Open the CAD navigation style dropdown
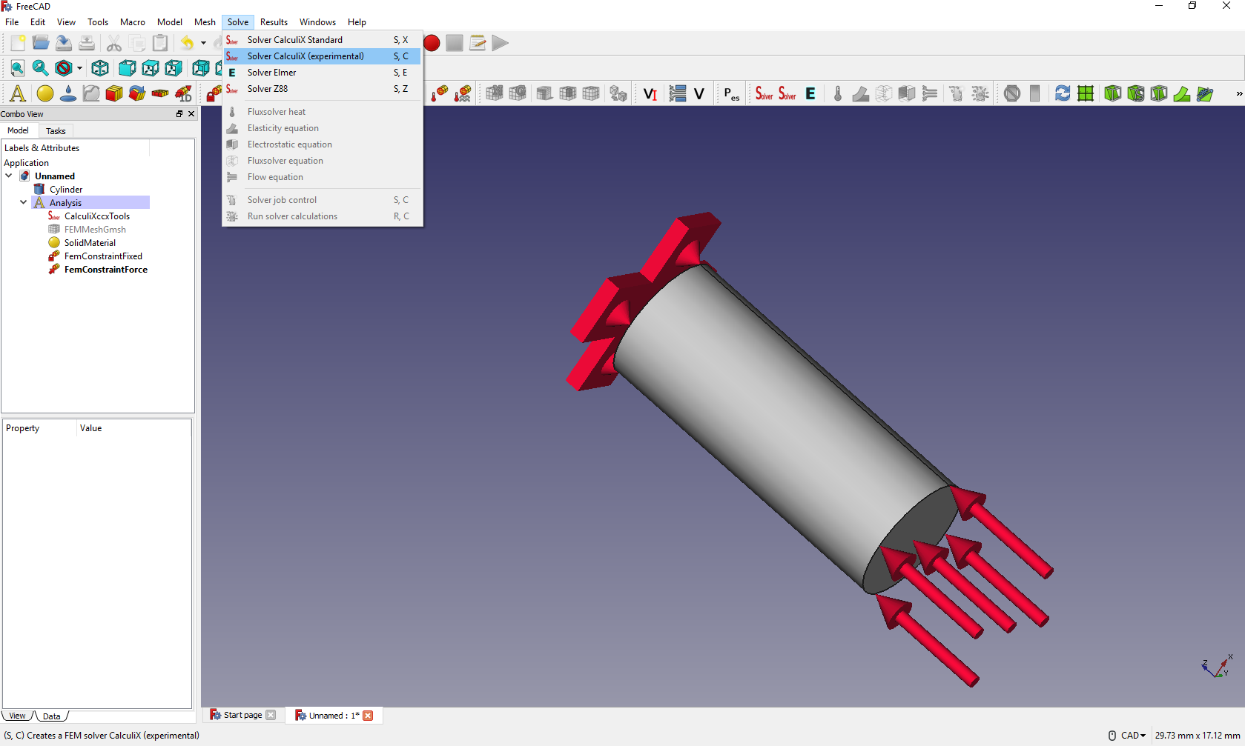This screenshot has height=746, width=1245. [1132, 736]
